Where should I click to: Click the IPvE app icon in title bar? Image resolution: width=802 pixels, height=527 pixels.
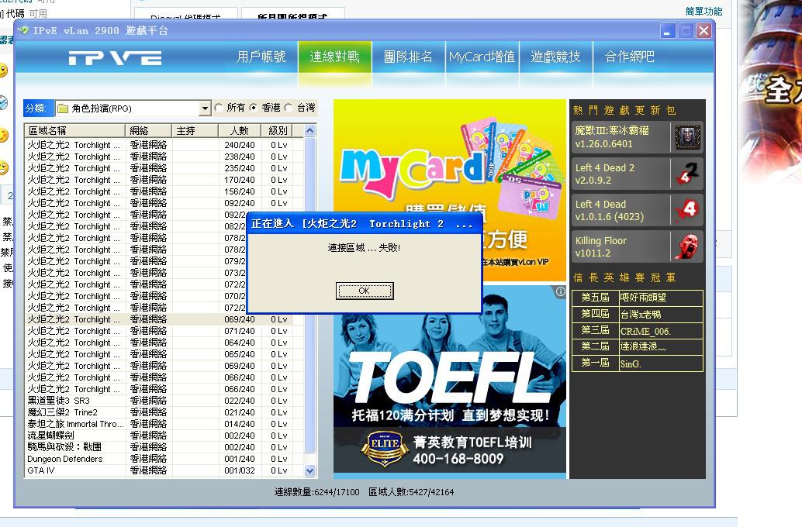point(23,31)
